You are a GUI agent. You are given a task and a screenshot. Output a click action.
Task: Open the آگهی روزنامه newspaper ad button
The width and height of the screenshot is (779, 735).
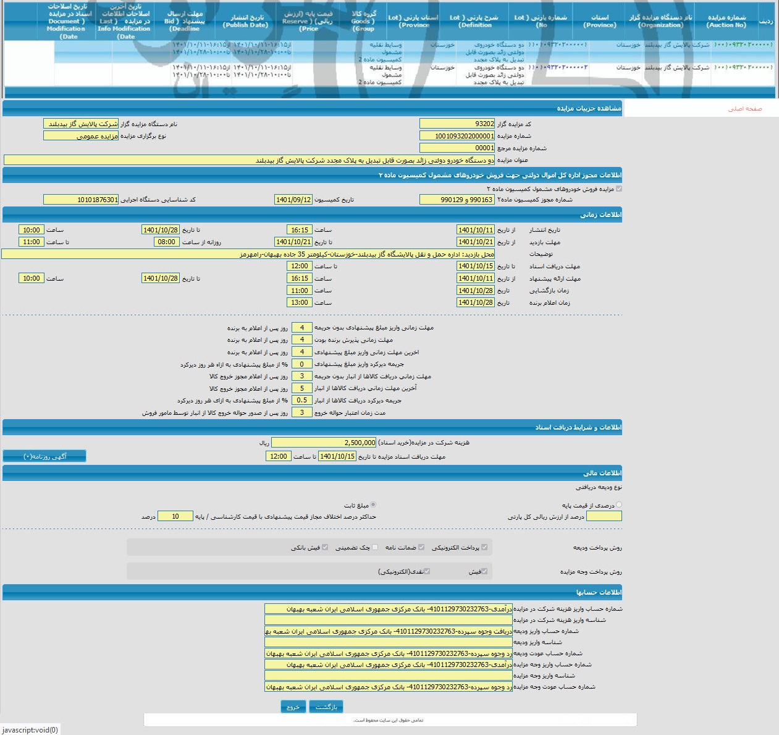[x=44, y=456]
